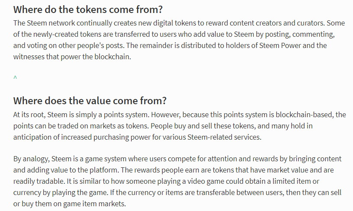Click the phrase 'witnesses that power the blockchain'
353x211 pixels.
pos(71,57)
